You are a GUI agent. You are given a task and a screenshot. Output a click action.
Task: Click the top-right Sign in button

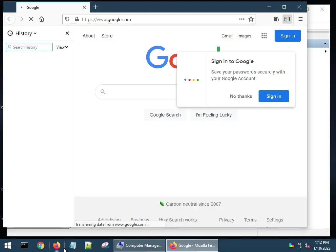(x=288, y=36)
